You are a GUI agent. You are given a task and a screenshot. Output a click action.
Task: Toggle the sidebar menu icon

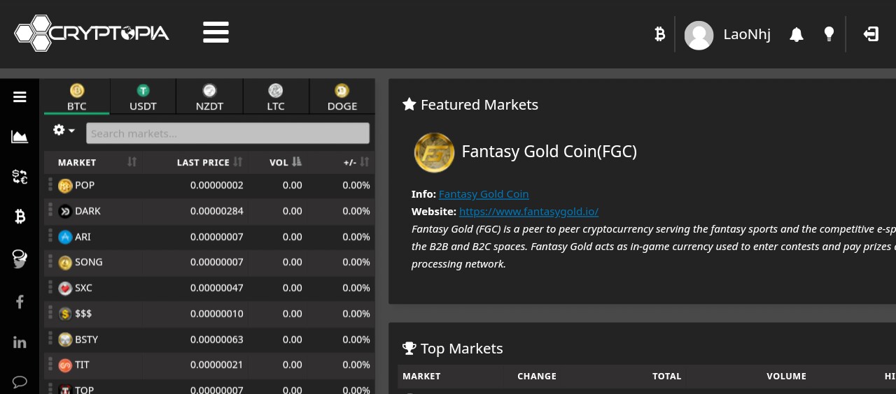pyautogui.click(x=20, y=97)
